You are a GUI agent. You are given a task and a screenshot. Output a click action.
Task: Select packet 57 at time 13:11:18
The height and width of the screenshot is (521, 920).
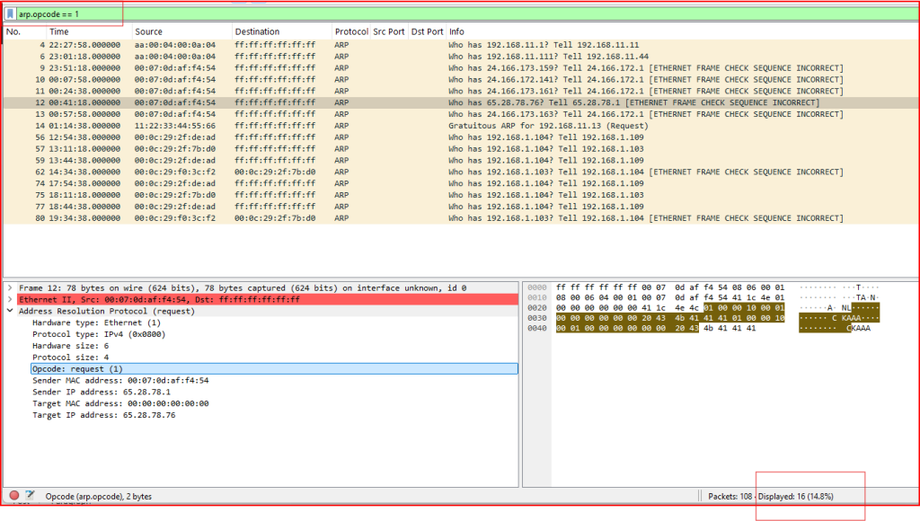tap(461, 149)
